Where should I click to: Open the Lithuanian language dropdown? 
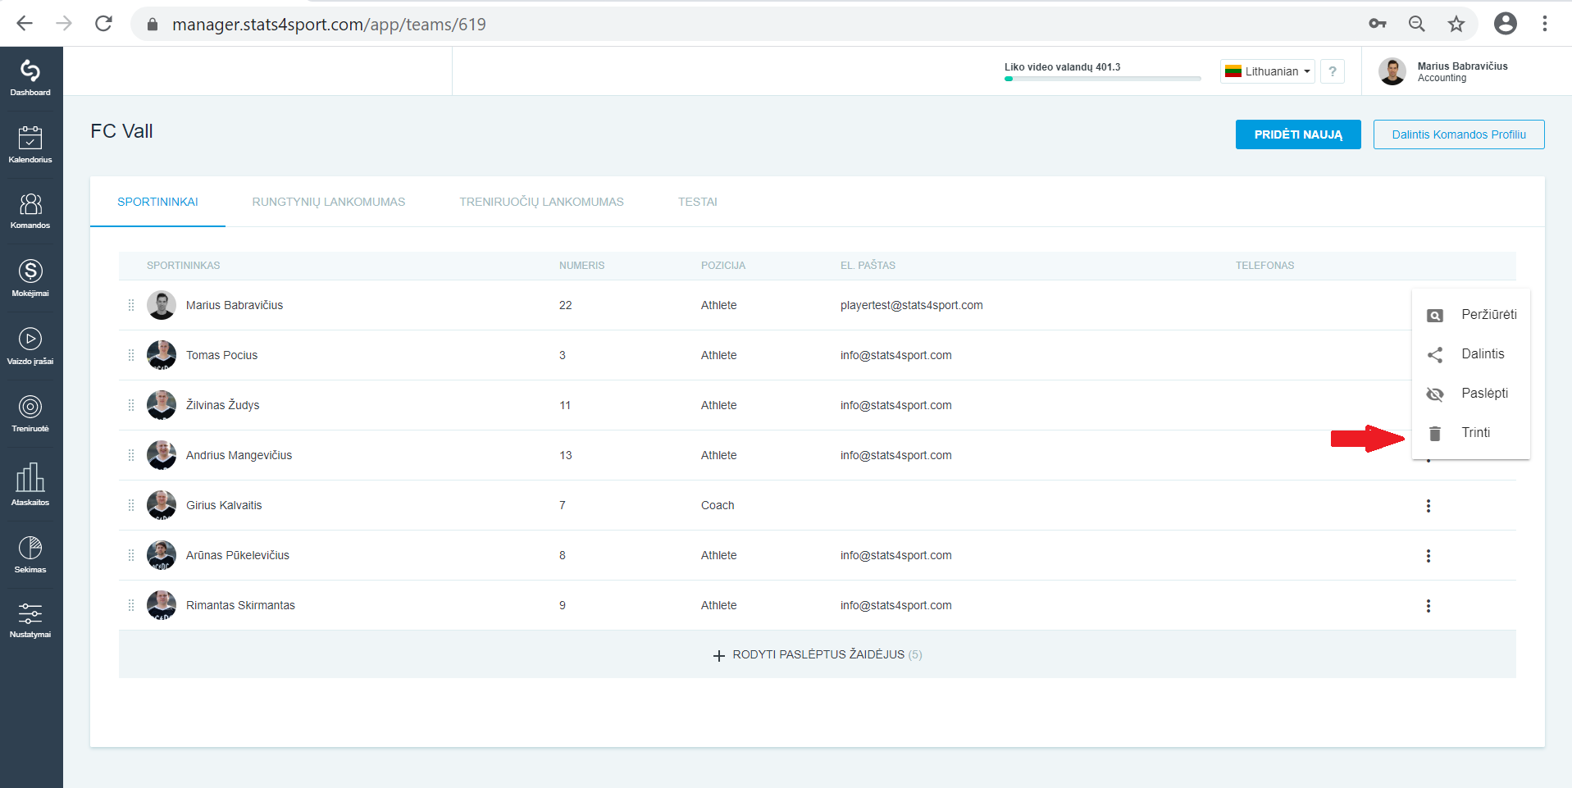(x=1268, y=71)
